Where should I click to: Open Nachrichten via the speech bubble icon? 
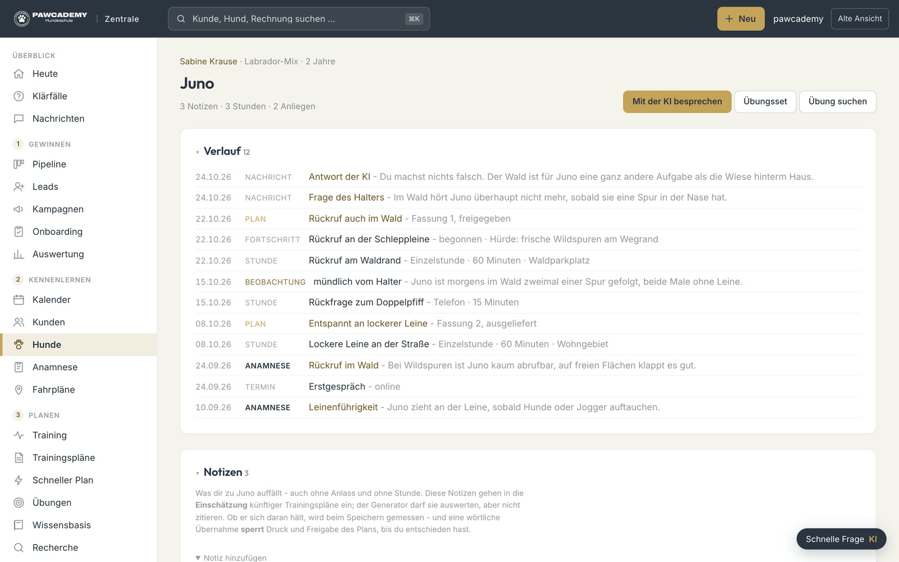pos(19,119)
